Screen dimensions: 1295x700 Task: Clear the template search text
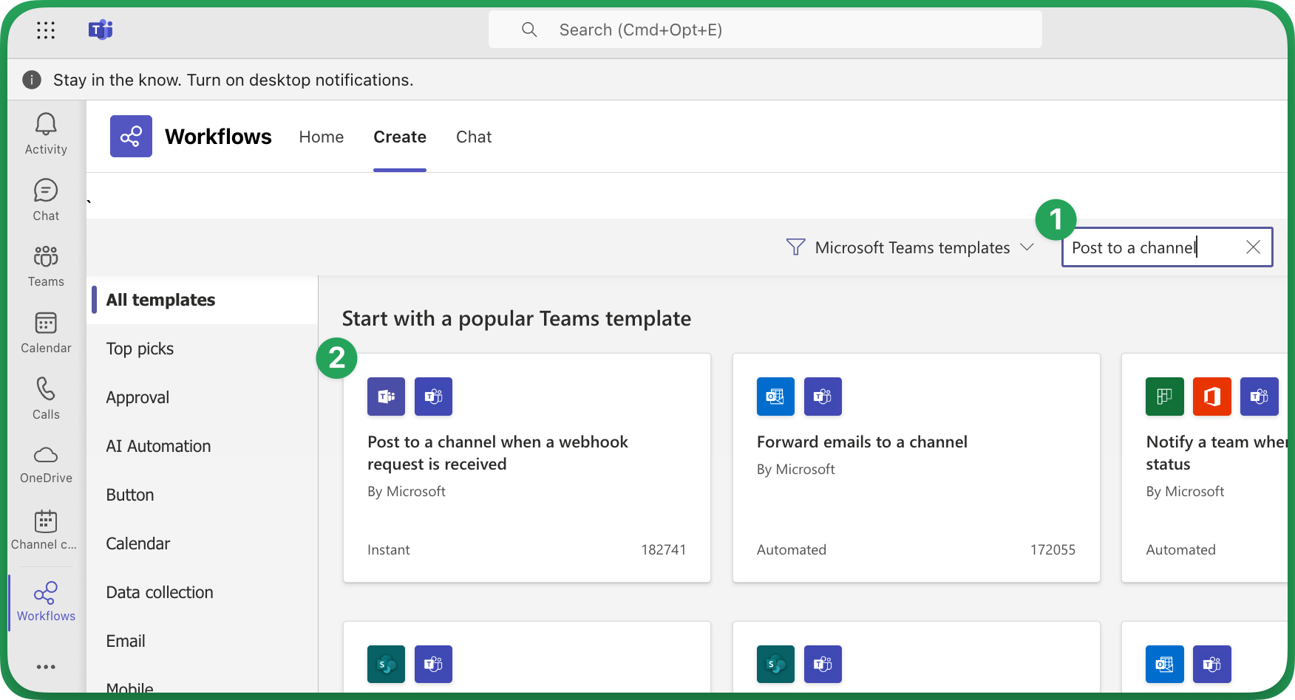tap(1253, 247)
